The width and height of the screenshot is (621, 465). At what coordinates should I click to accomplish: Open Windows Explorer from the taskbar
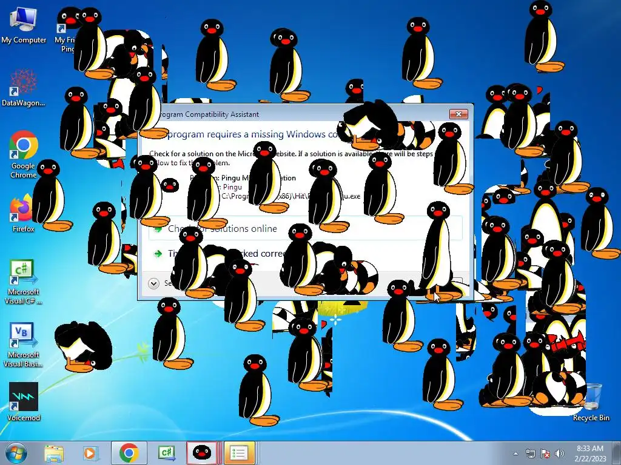click(54, 453)
